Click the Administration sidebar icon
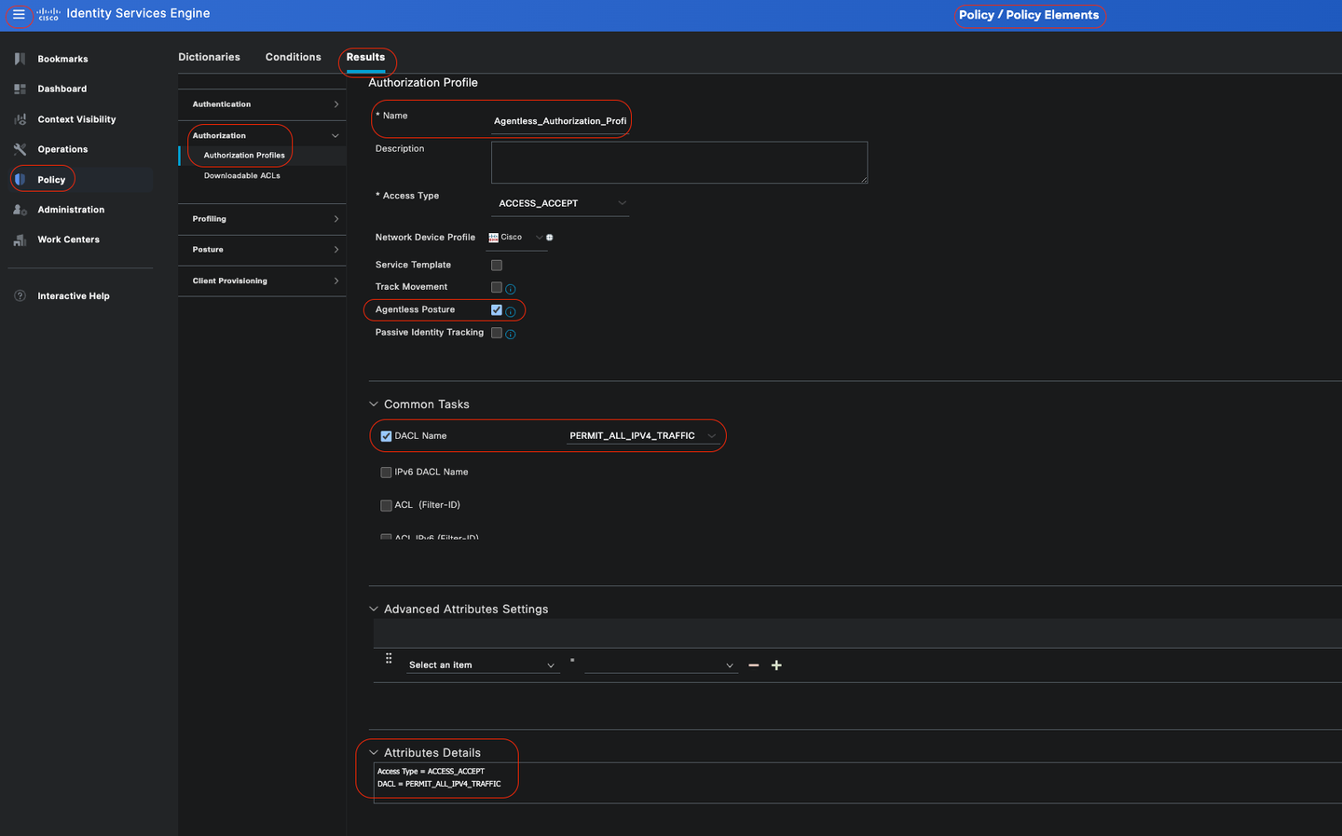 pos(20,210)
